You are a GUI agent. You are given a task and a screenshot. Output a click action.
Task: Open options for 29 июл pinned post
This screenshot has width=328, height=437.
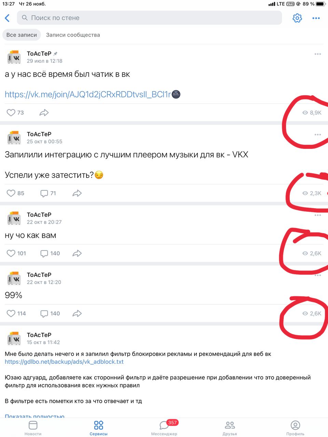point(318,54)
